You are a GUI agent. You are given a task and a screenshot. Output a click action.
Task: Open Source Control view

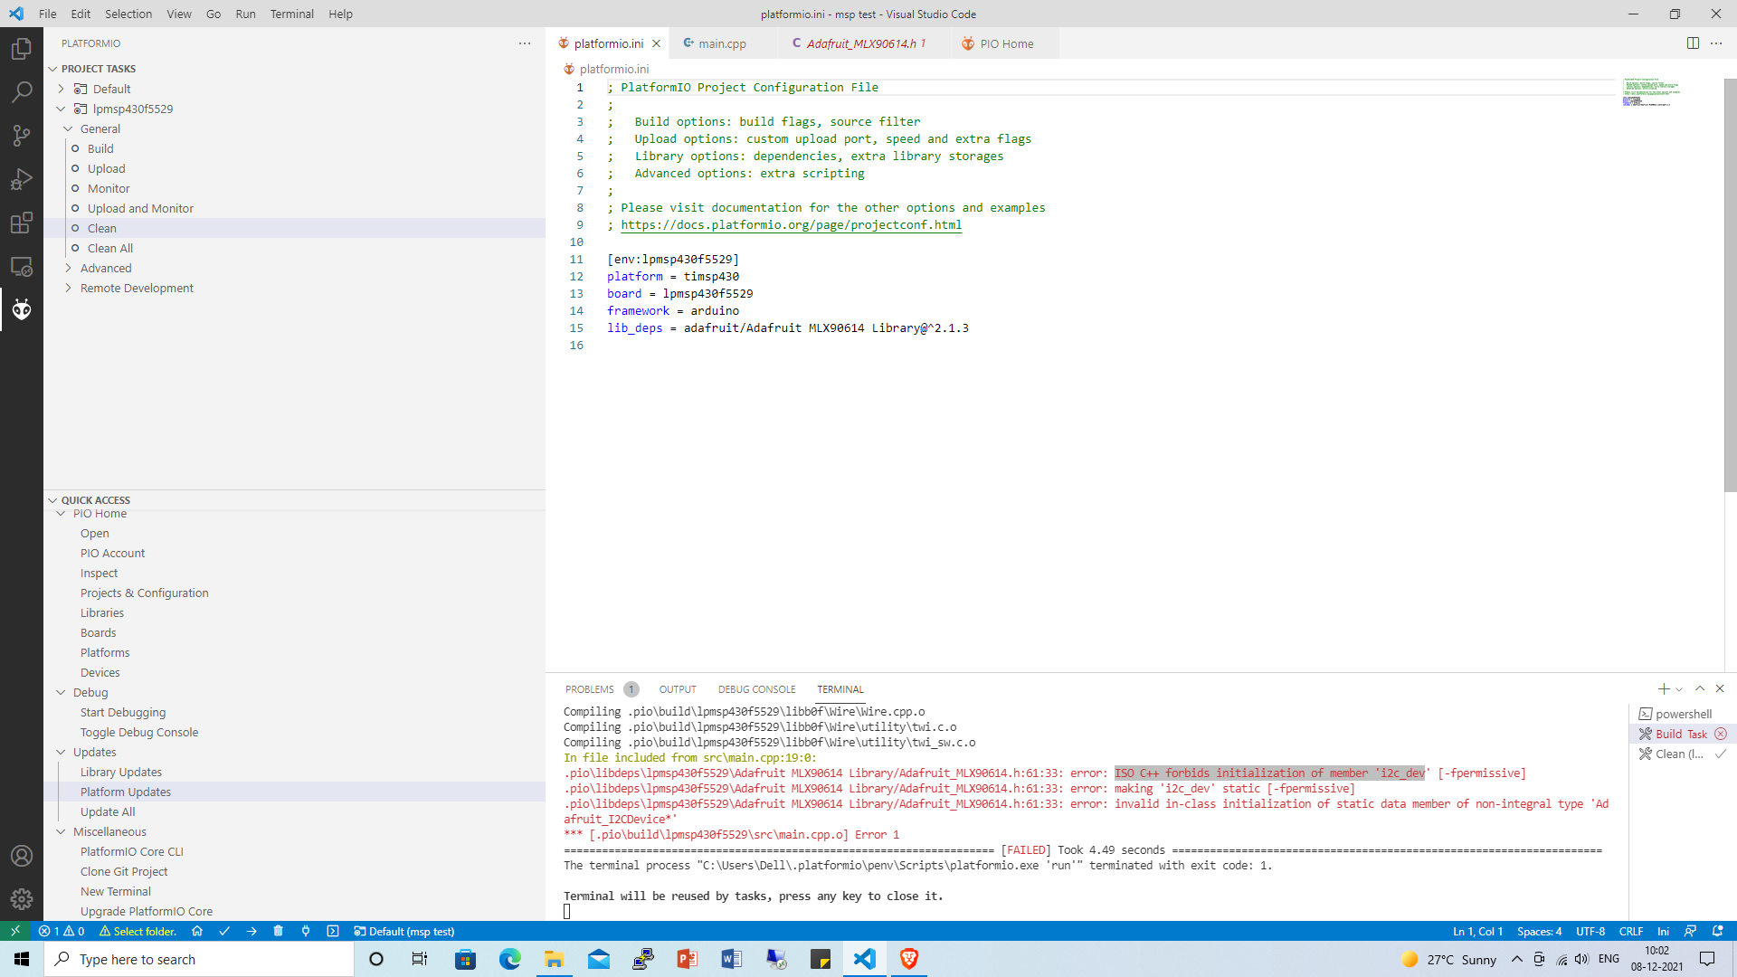(22, 136)
